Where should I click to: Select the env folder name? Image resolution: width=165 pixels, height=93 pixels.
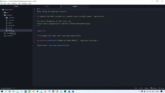coord(7,12)
